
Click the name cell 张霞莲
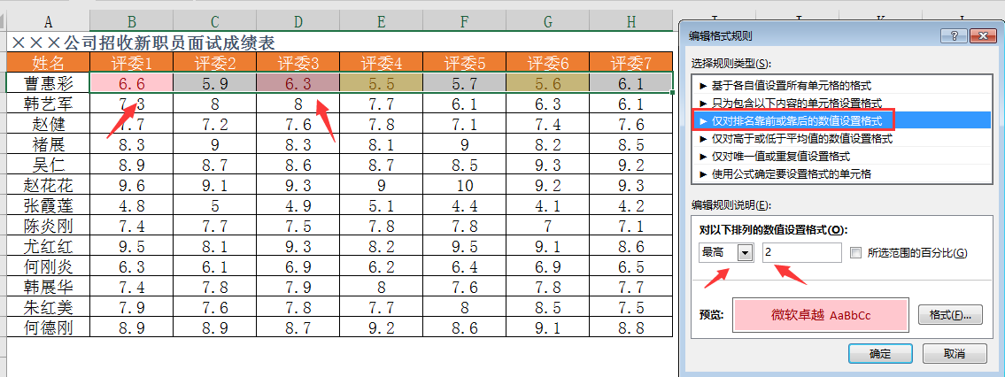tap(48, 205)
